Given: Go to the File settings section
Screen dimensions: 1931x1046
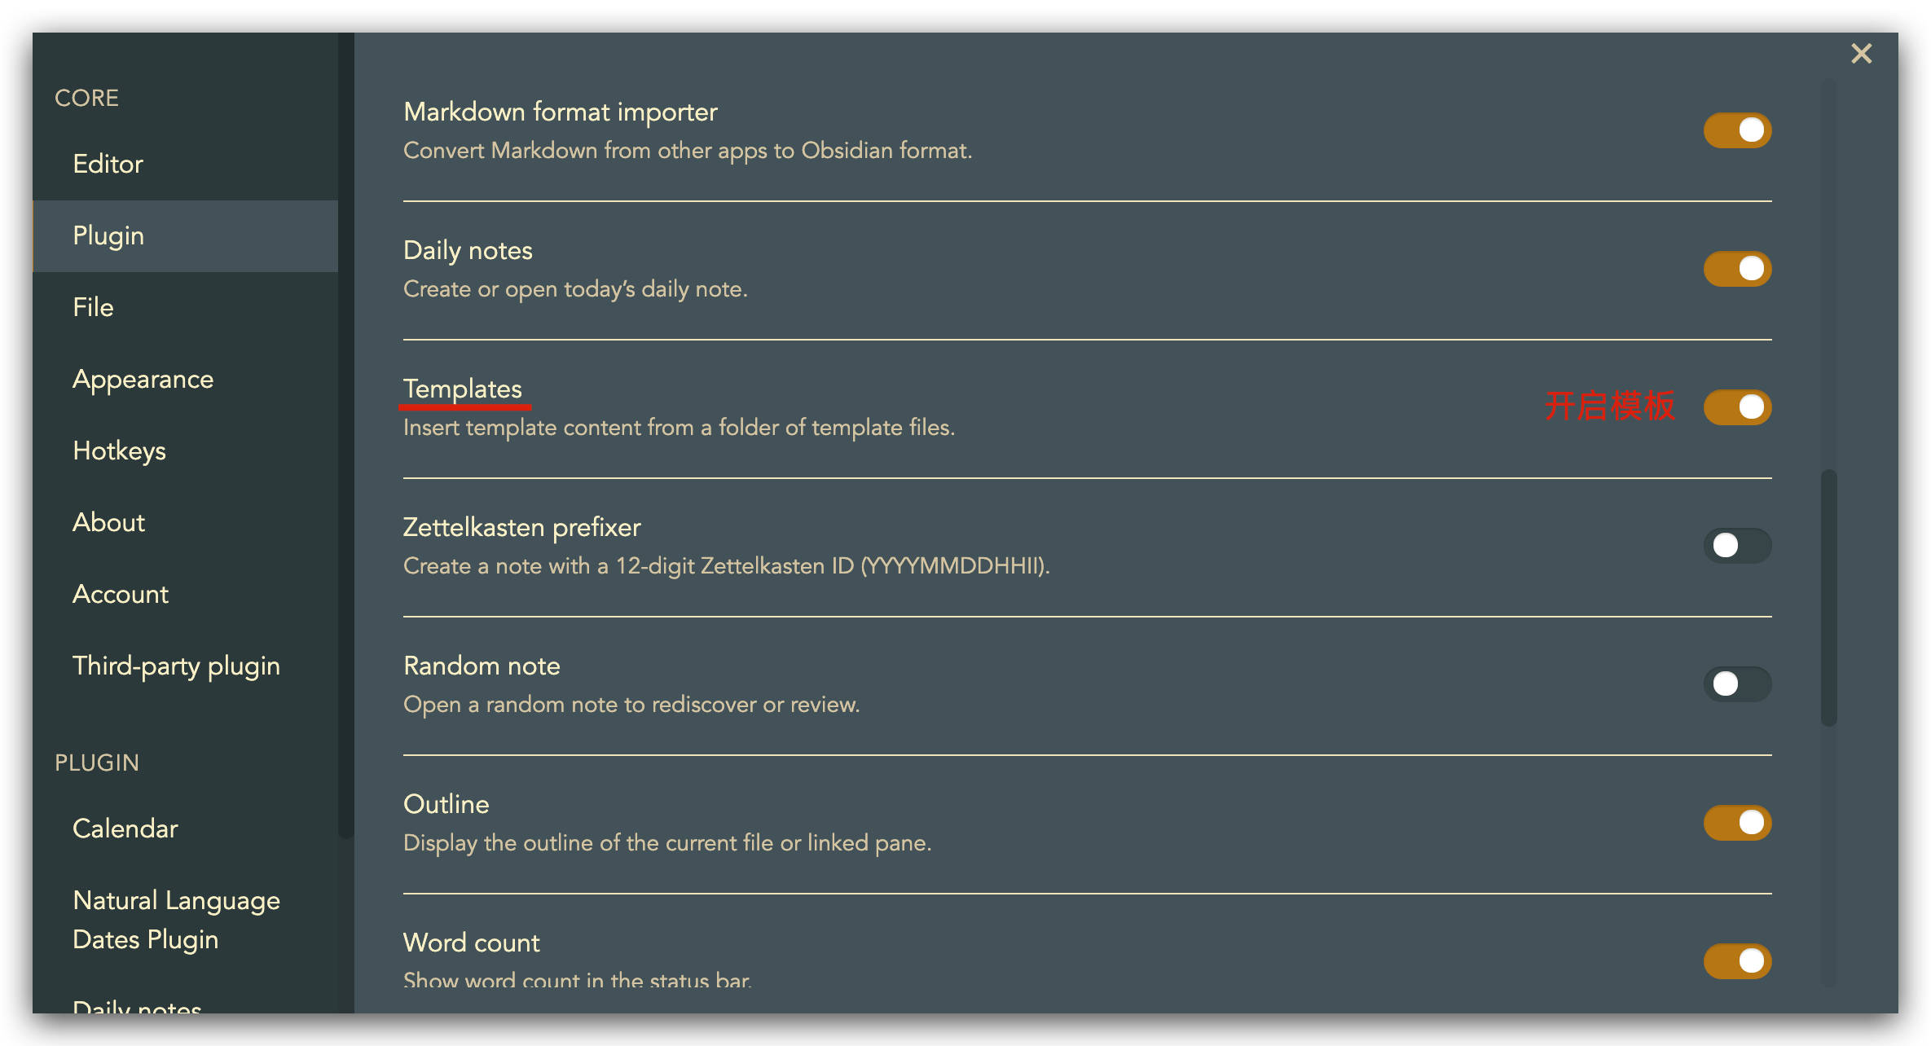Looking at the screenshot, I should [93, 307].
